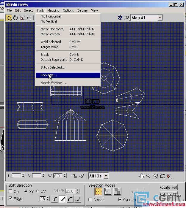186x208 pixels.
Task: Open the File menu
Action: click(x=9, y=10)
